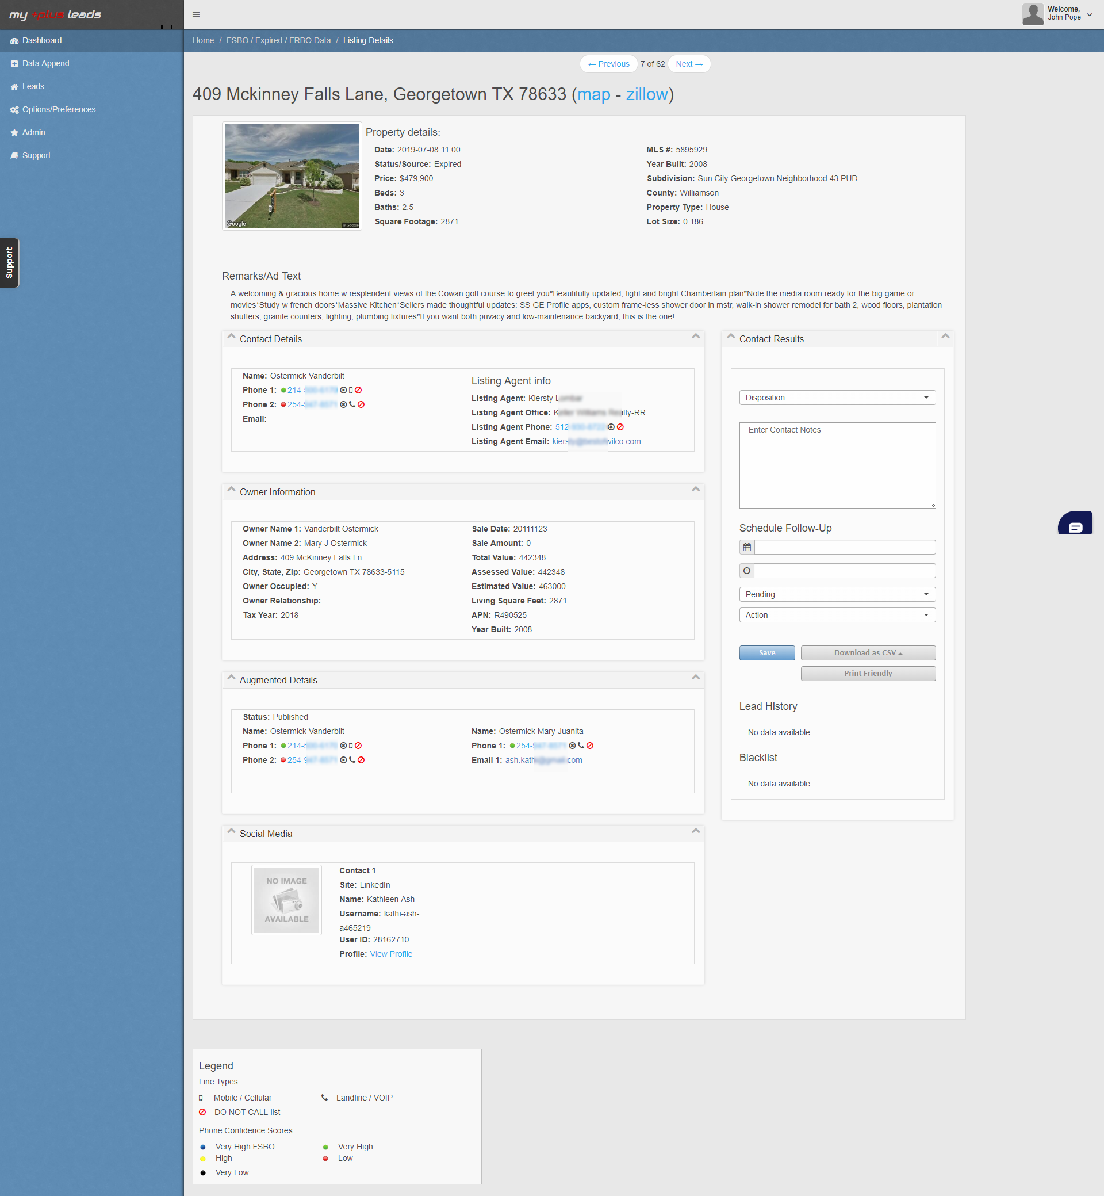Screen dimensions: 1104x1196
Task: Open Options/Preferences in the sidebar
Action: pyautogui.click(x=59, y=109)
